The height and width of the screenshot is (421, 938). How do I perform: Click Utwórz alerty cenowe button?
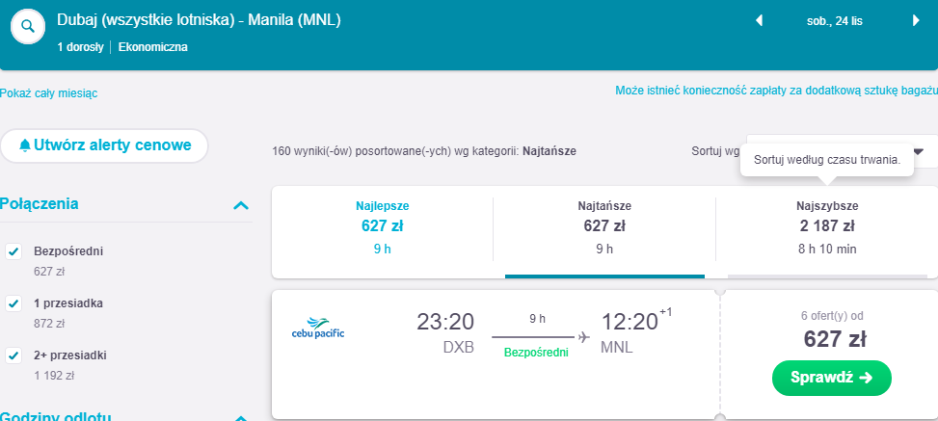click(x=104, y=145)
